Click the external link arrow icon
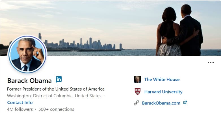The height and width of the screenshot is (113, 221). click(x=185, y=103)
